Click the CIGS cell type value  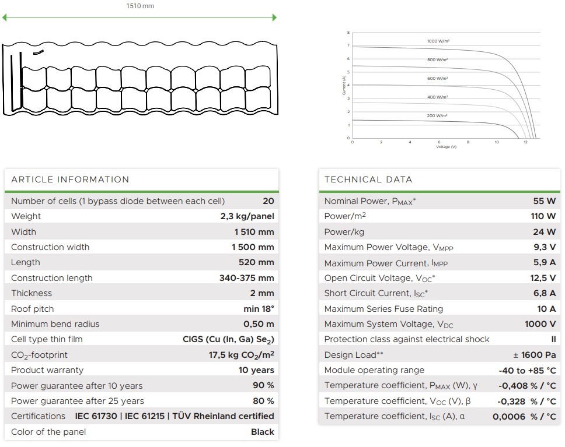(228, 339)
